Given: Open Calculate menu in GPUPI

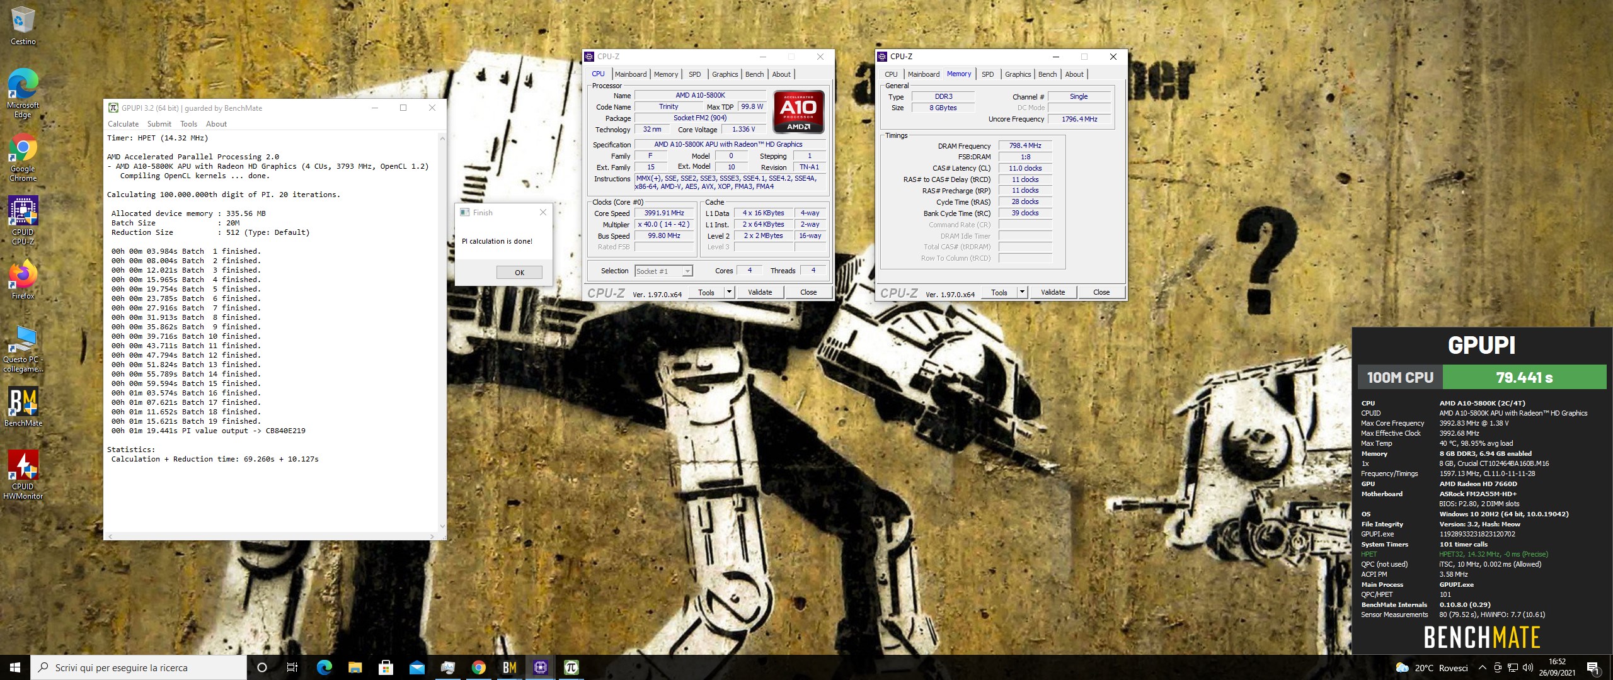Looking at the screenshot, I should (123, 124).
